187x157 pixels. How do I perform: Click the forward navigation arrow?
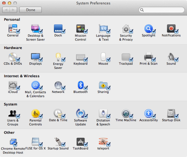13,10
